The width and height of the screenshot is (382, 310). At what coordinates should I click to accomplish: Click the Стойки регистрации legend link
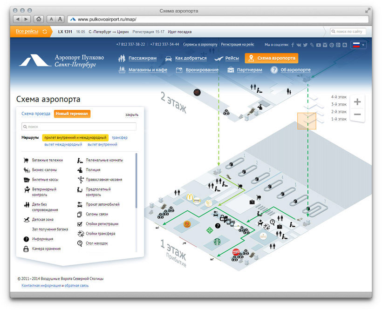(102, 224)
